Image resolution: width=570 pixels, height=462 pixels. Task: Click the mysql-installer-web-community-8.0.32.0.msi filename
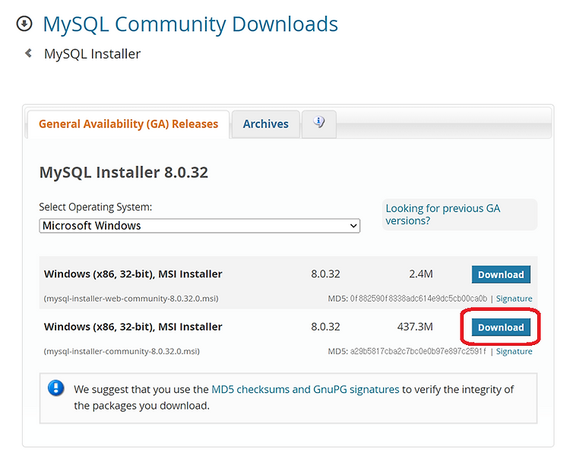pos(131,299)
